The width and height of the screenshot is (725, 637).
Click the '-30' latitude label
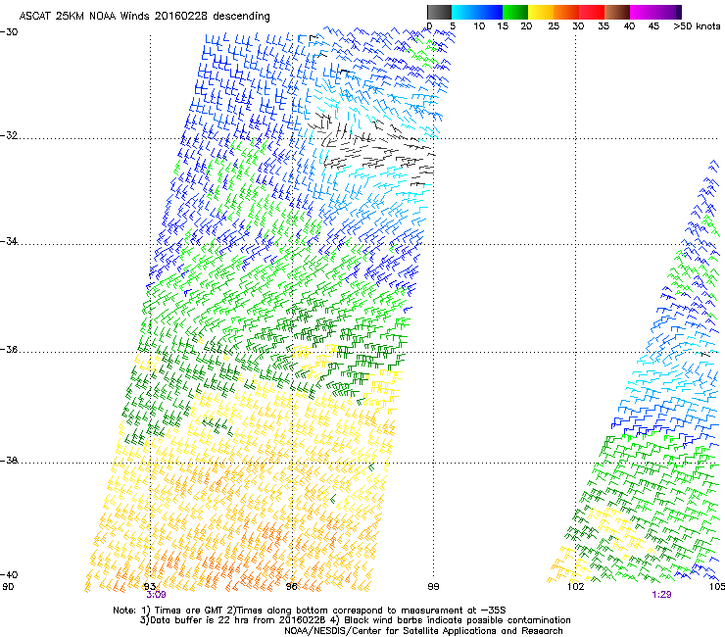click(9, 32)
